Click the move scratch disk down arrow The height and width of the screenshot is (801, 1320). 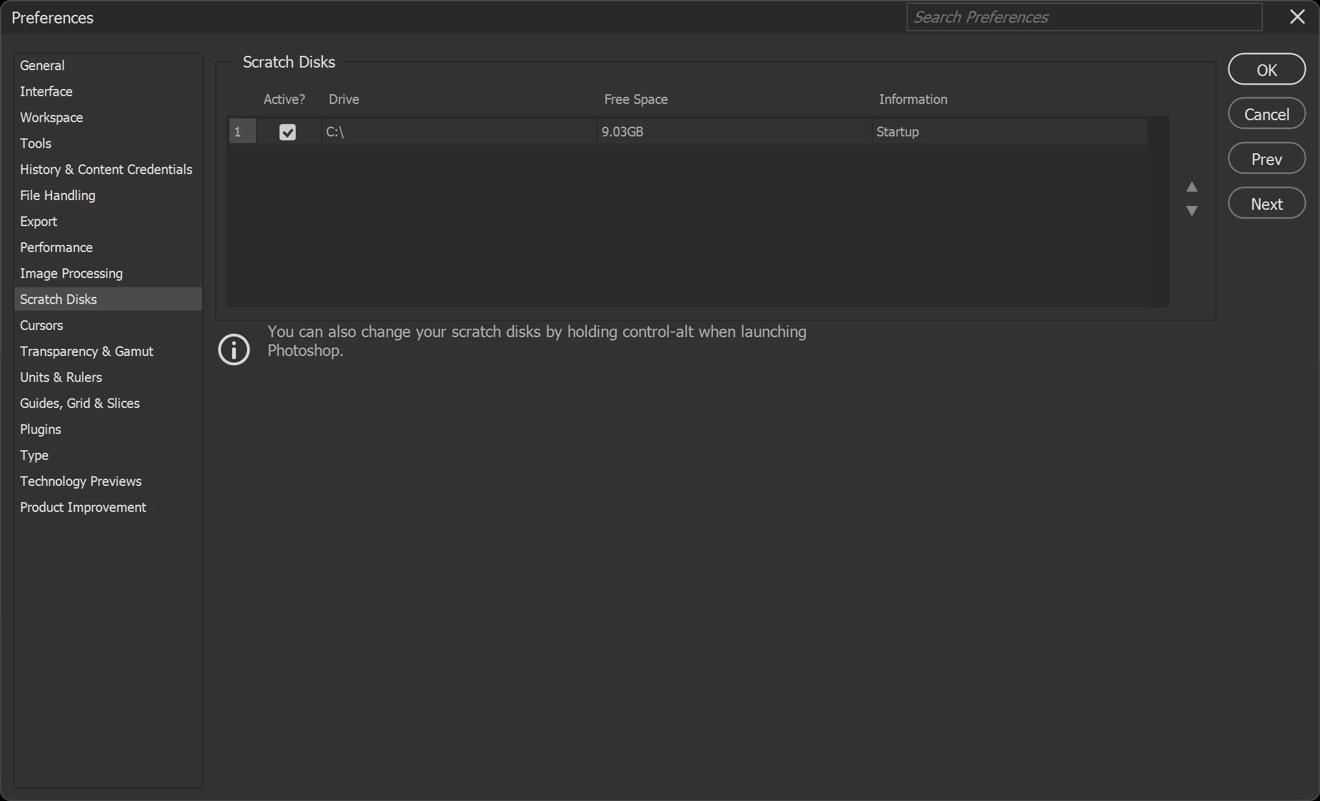[x=1191, y=210]
